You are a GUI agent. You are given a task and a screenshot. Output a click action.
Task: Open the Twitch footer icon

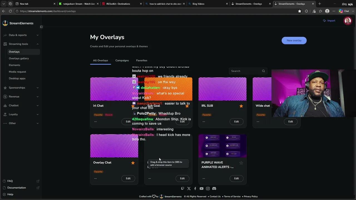(182, 189)
